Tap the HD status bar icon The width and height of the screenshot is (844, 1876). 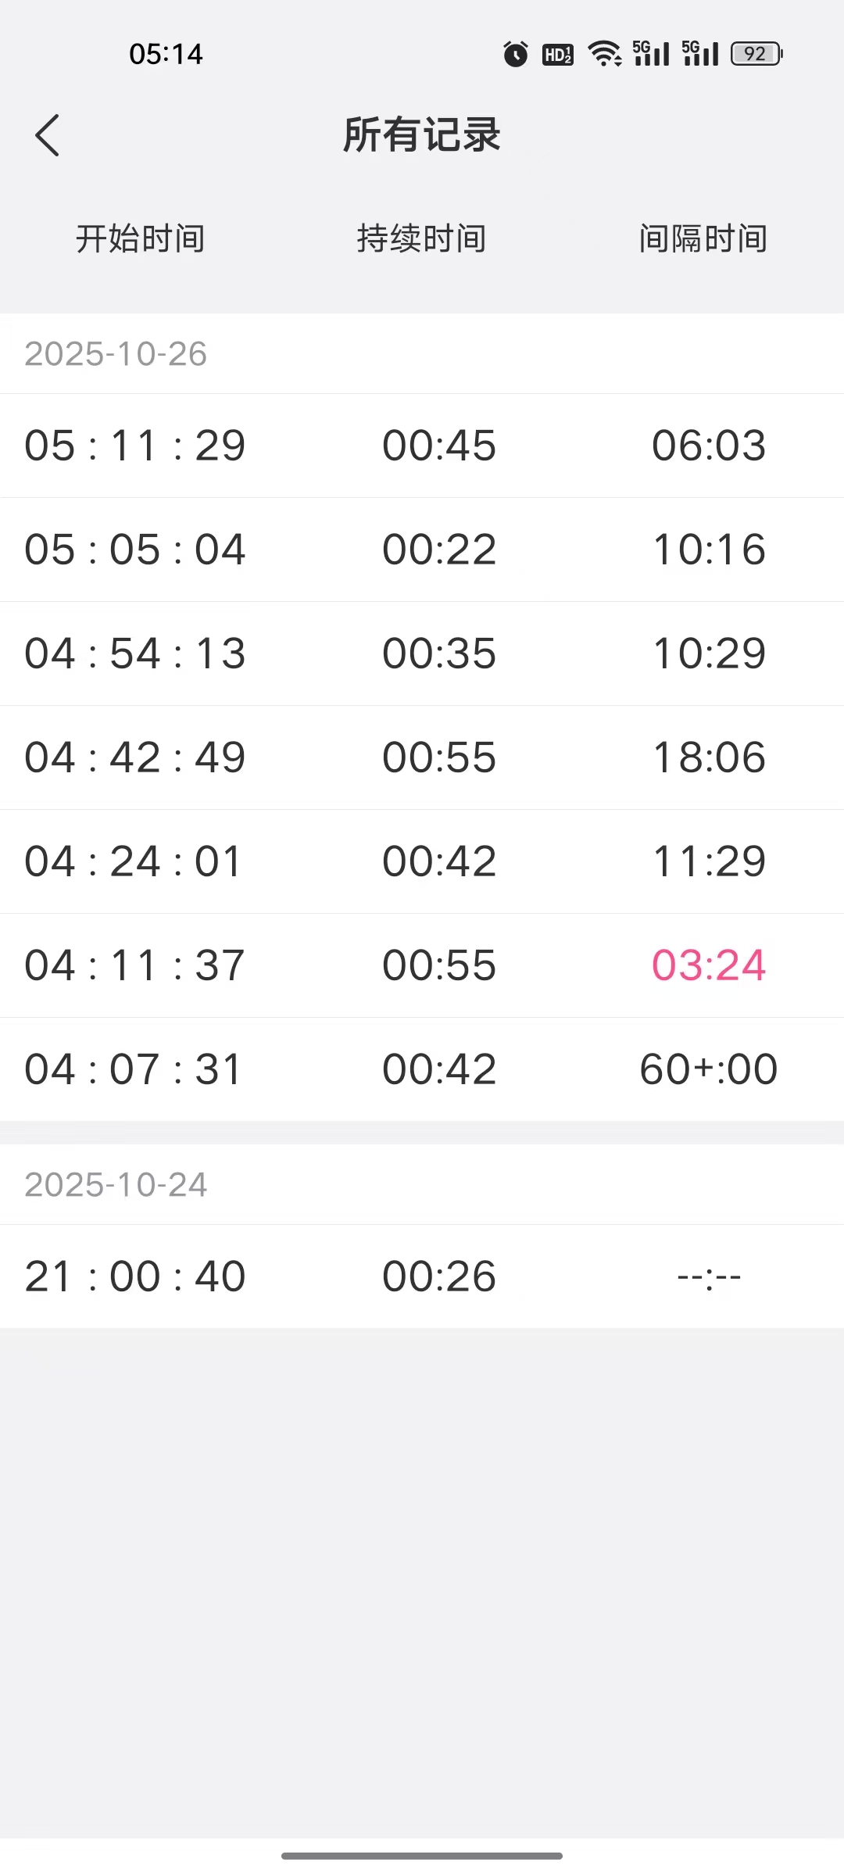point(558,55)
